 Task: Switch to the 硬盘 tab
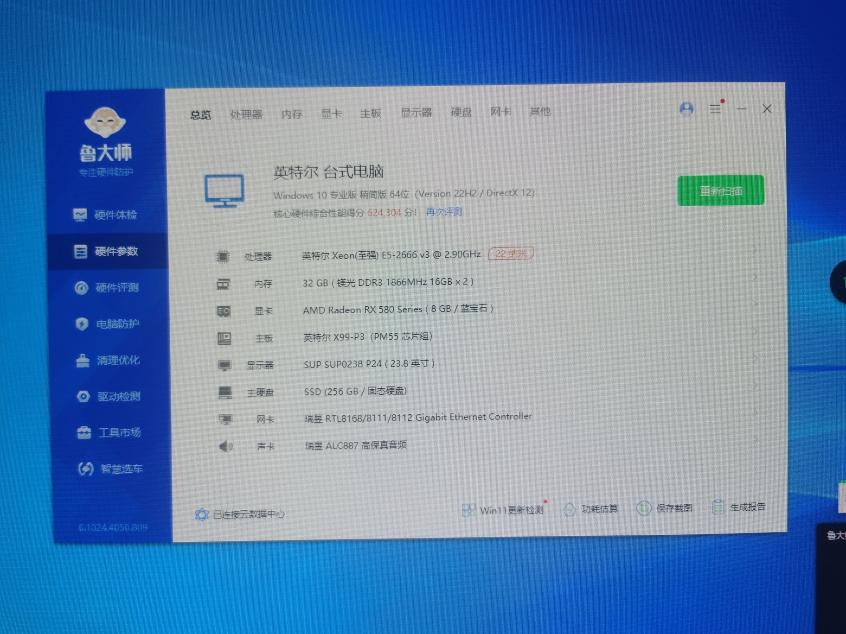click(x=461, y=112)
